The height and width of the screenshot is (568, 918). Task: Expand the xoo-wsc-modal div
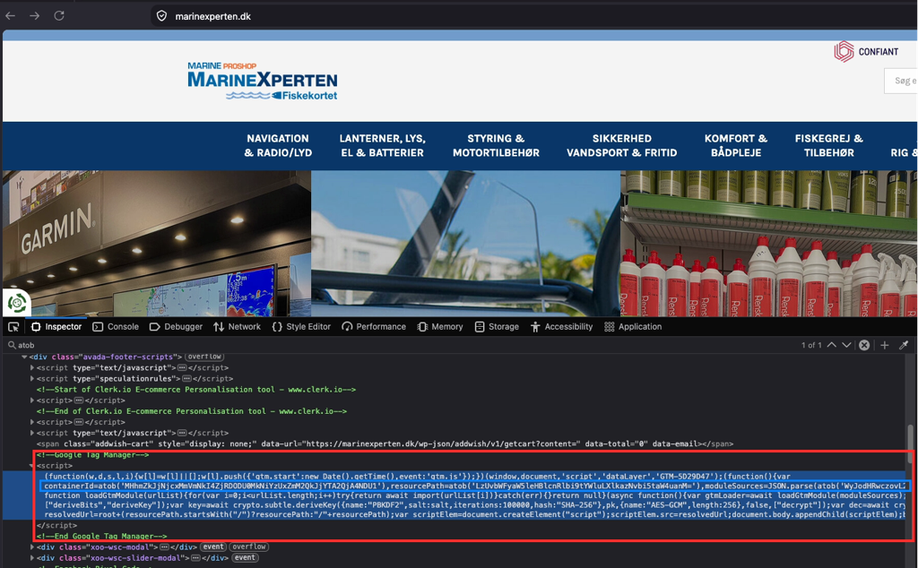[31, 546]
